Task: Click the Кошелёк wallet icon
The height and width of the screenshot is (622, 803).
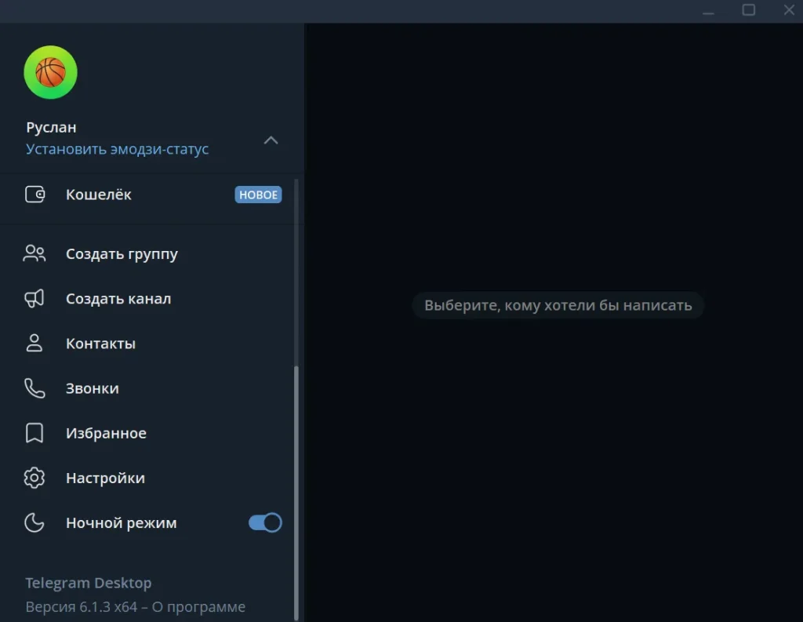Action: point(35,195)
